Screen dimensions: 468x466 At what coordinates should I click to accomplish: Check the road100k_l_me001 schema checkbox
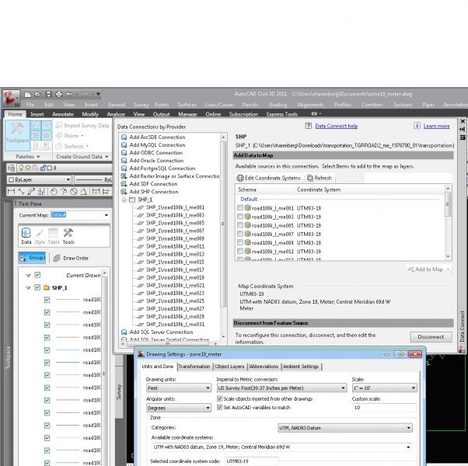point(240,207)
